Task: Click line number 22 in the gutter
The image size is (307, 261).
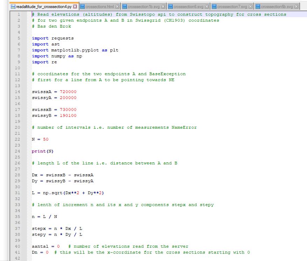Action: pos(17,139)
